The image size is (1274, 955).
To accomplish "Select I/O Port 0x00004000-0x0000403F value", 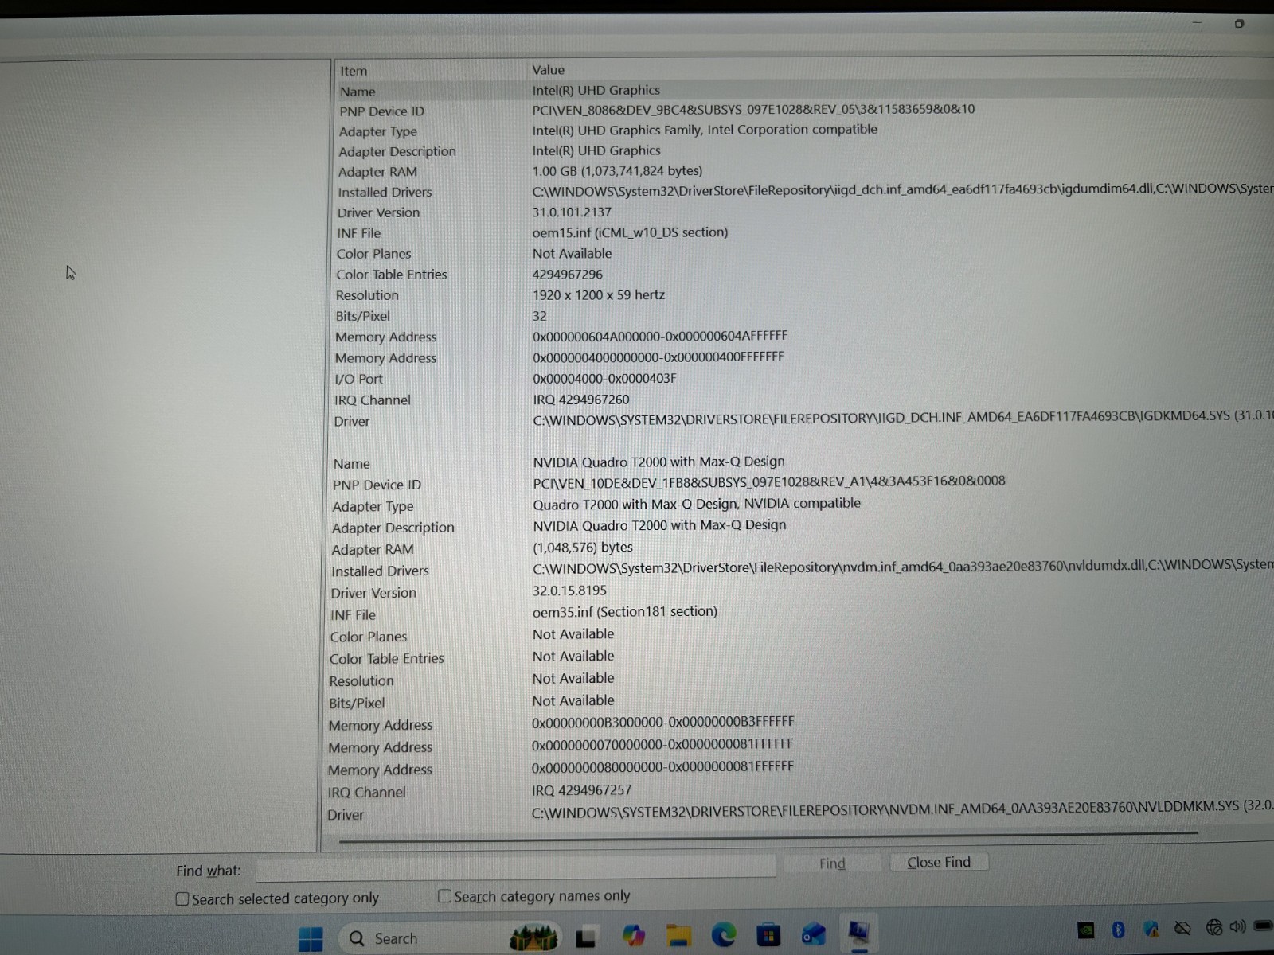I will click(604, 378).
